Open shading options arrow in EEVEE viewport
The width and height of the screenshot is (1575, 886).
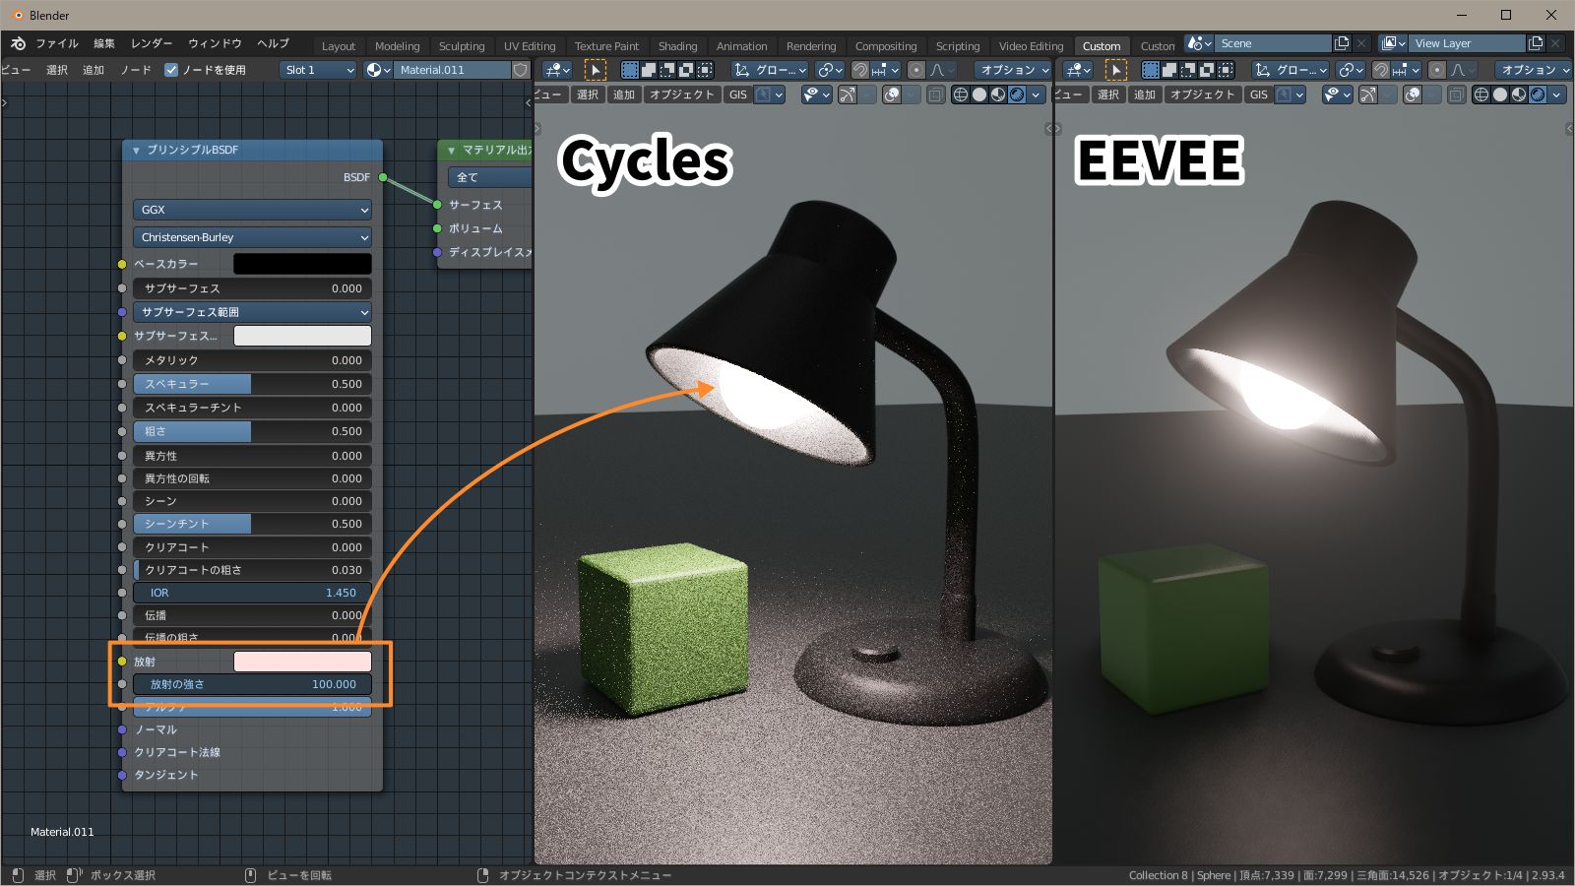(x=1556, y=95)
